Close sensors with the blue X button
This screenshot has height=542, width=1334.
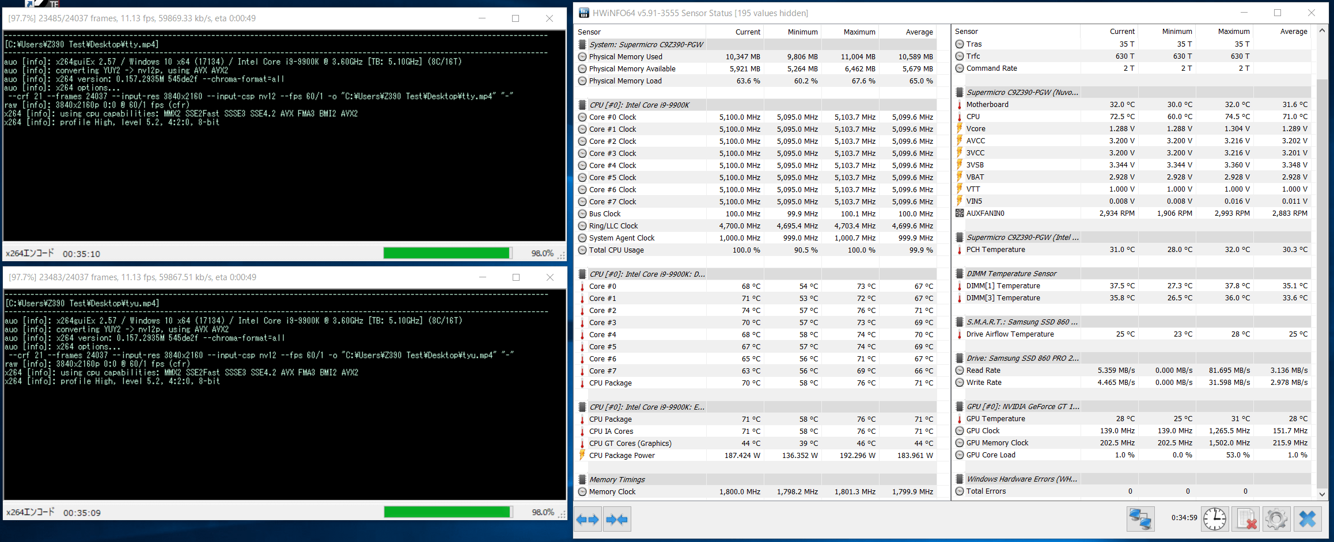pos(1308,519)
